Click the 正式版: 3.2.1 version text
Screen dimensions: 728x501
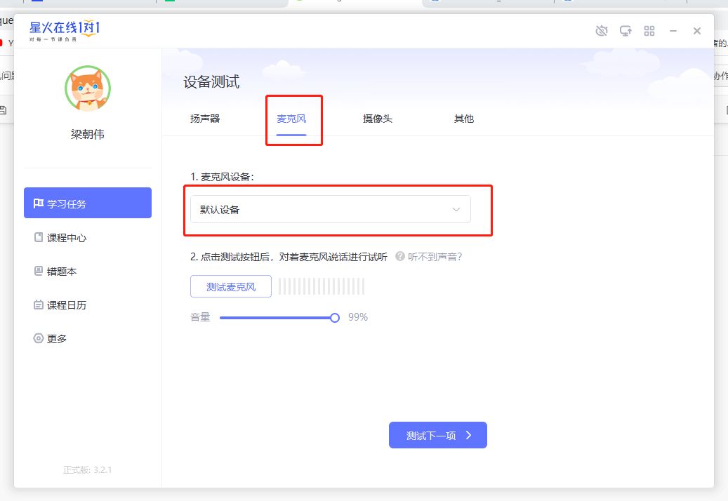87,470
